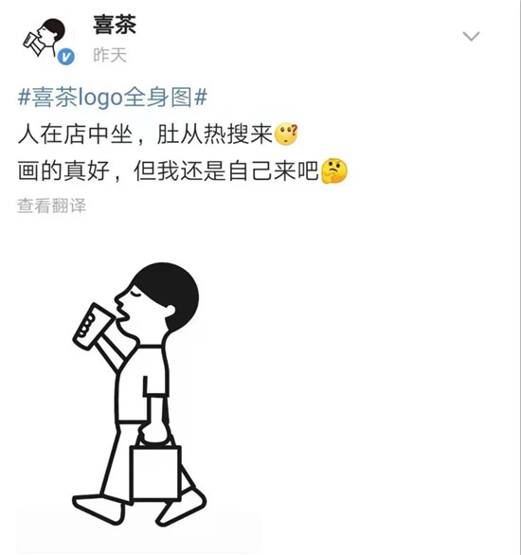
Task: Click the shopping bag in the illustration
Action: [155, 473]
